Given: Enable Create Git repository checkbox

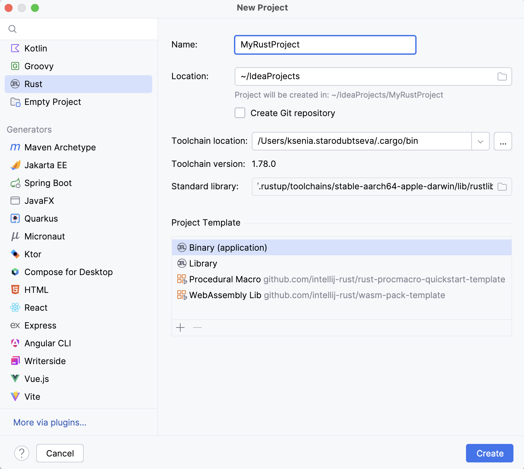Looking at the screenshot, I should click(x=240, y=113).
